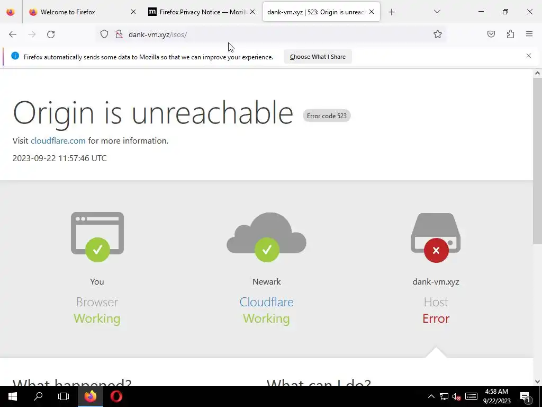Click the Newark location label
The height and width of the screenshot is (407, 542).
coord(267,282)
